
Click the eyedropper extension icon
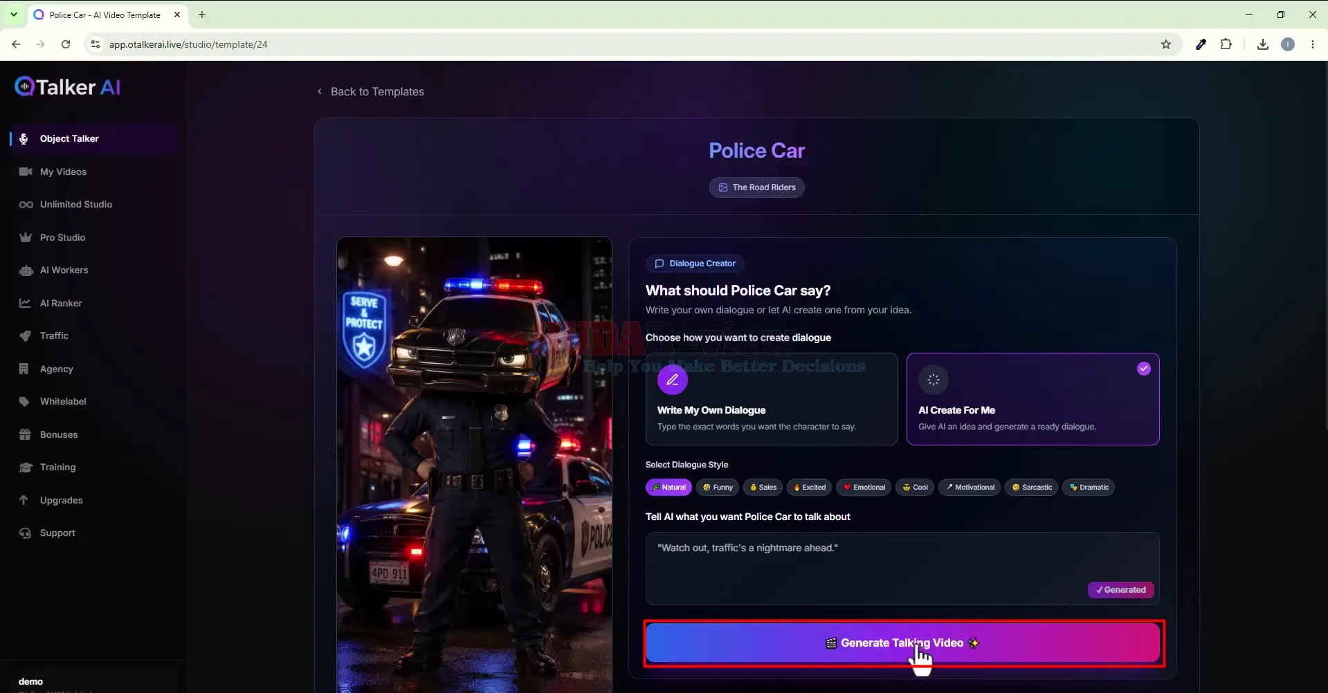(x=1201, y=44)
